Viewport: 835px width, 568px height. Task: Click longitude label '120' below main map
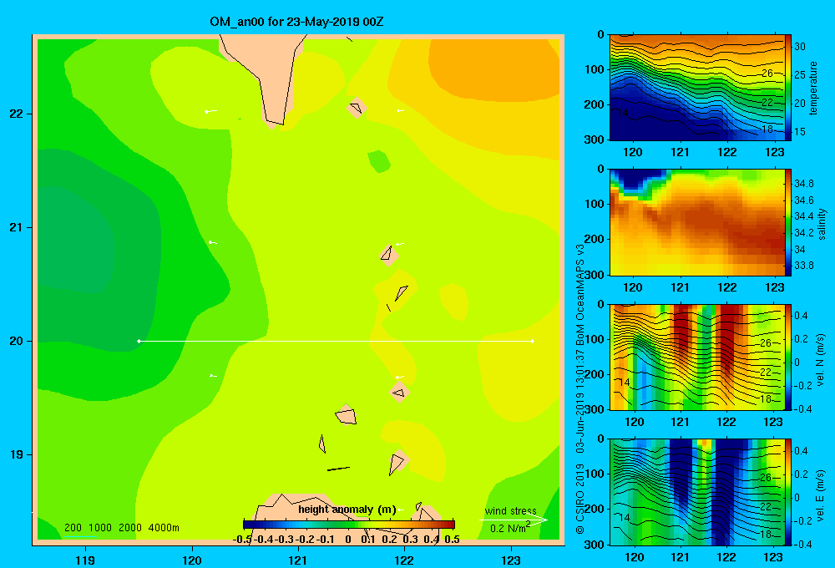pos(192,560)
